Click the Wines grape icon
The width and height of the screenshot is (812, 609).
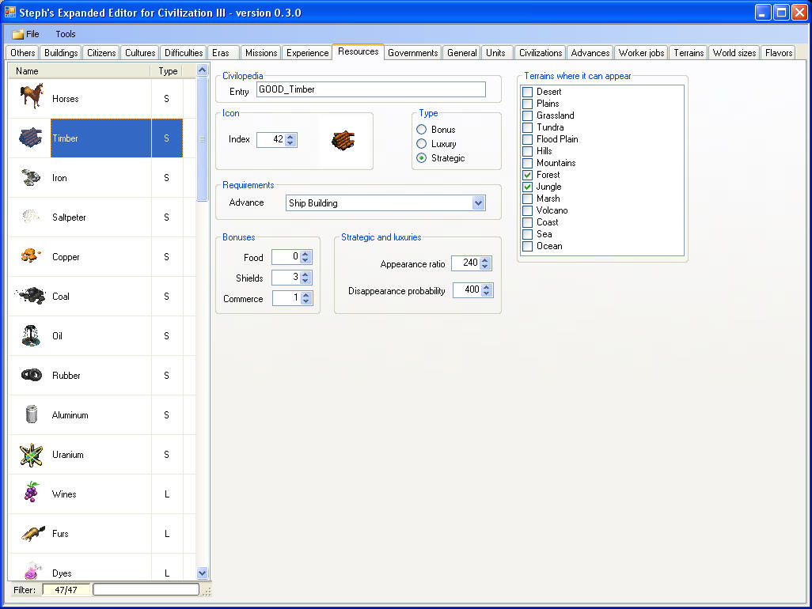(32, 491)
